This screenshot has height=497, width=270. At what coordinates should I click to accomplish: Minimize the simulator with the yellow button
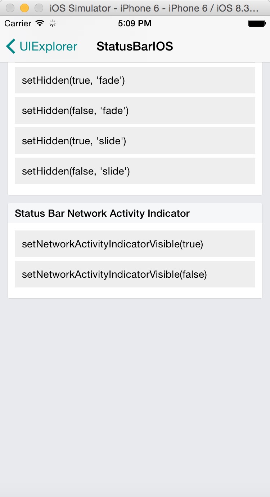pos(24,8)
